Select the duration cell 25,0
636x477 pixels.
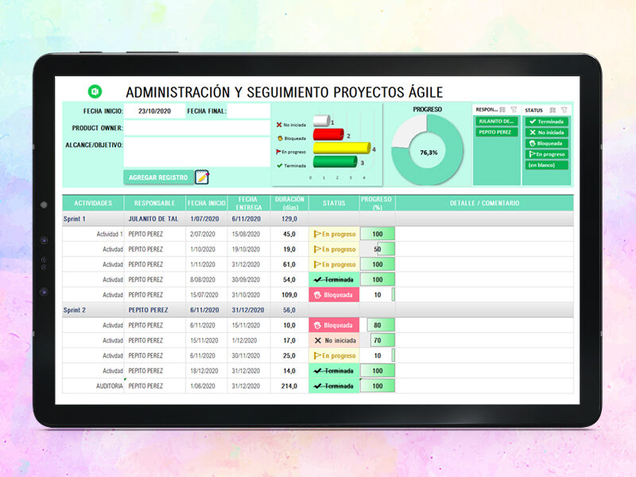click(x=289, y=355)
